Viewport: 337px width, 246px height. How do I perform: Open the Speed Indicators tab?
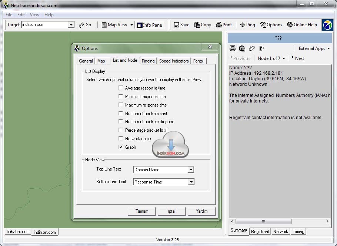[174, 61]
